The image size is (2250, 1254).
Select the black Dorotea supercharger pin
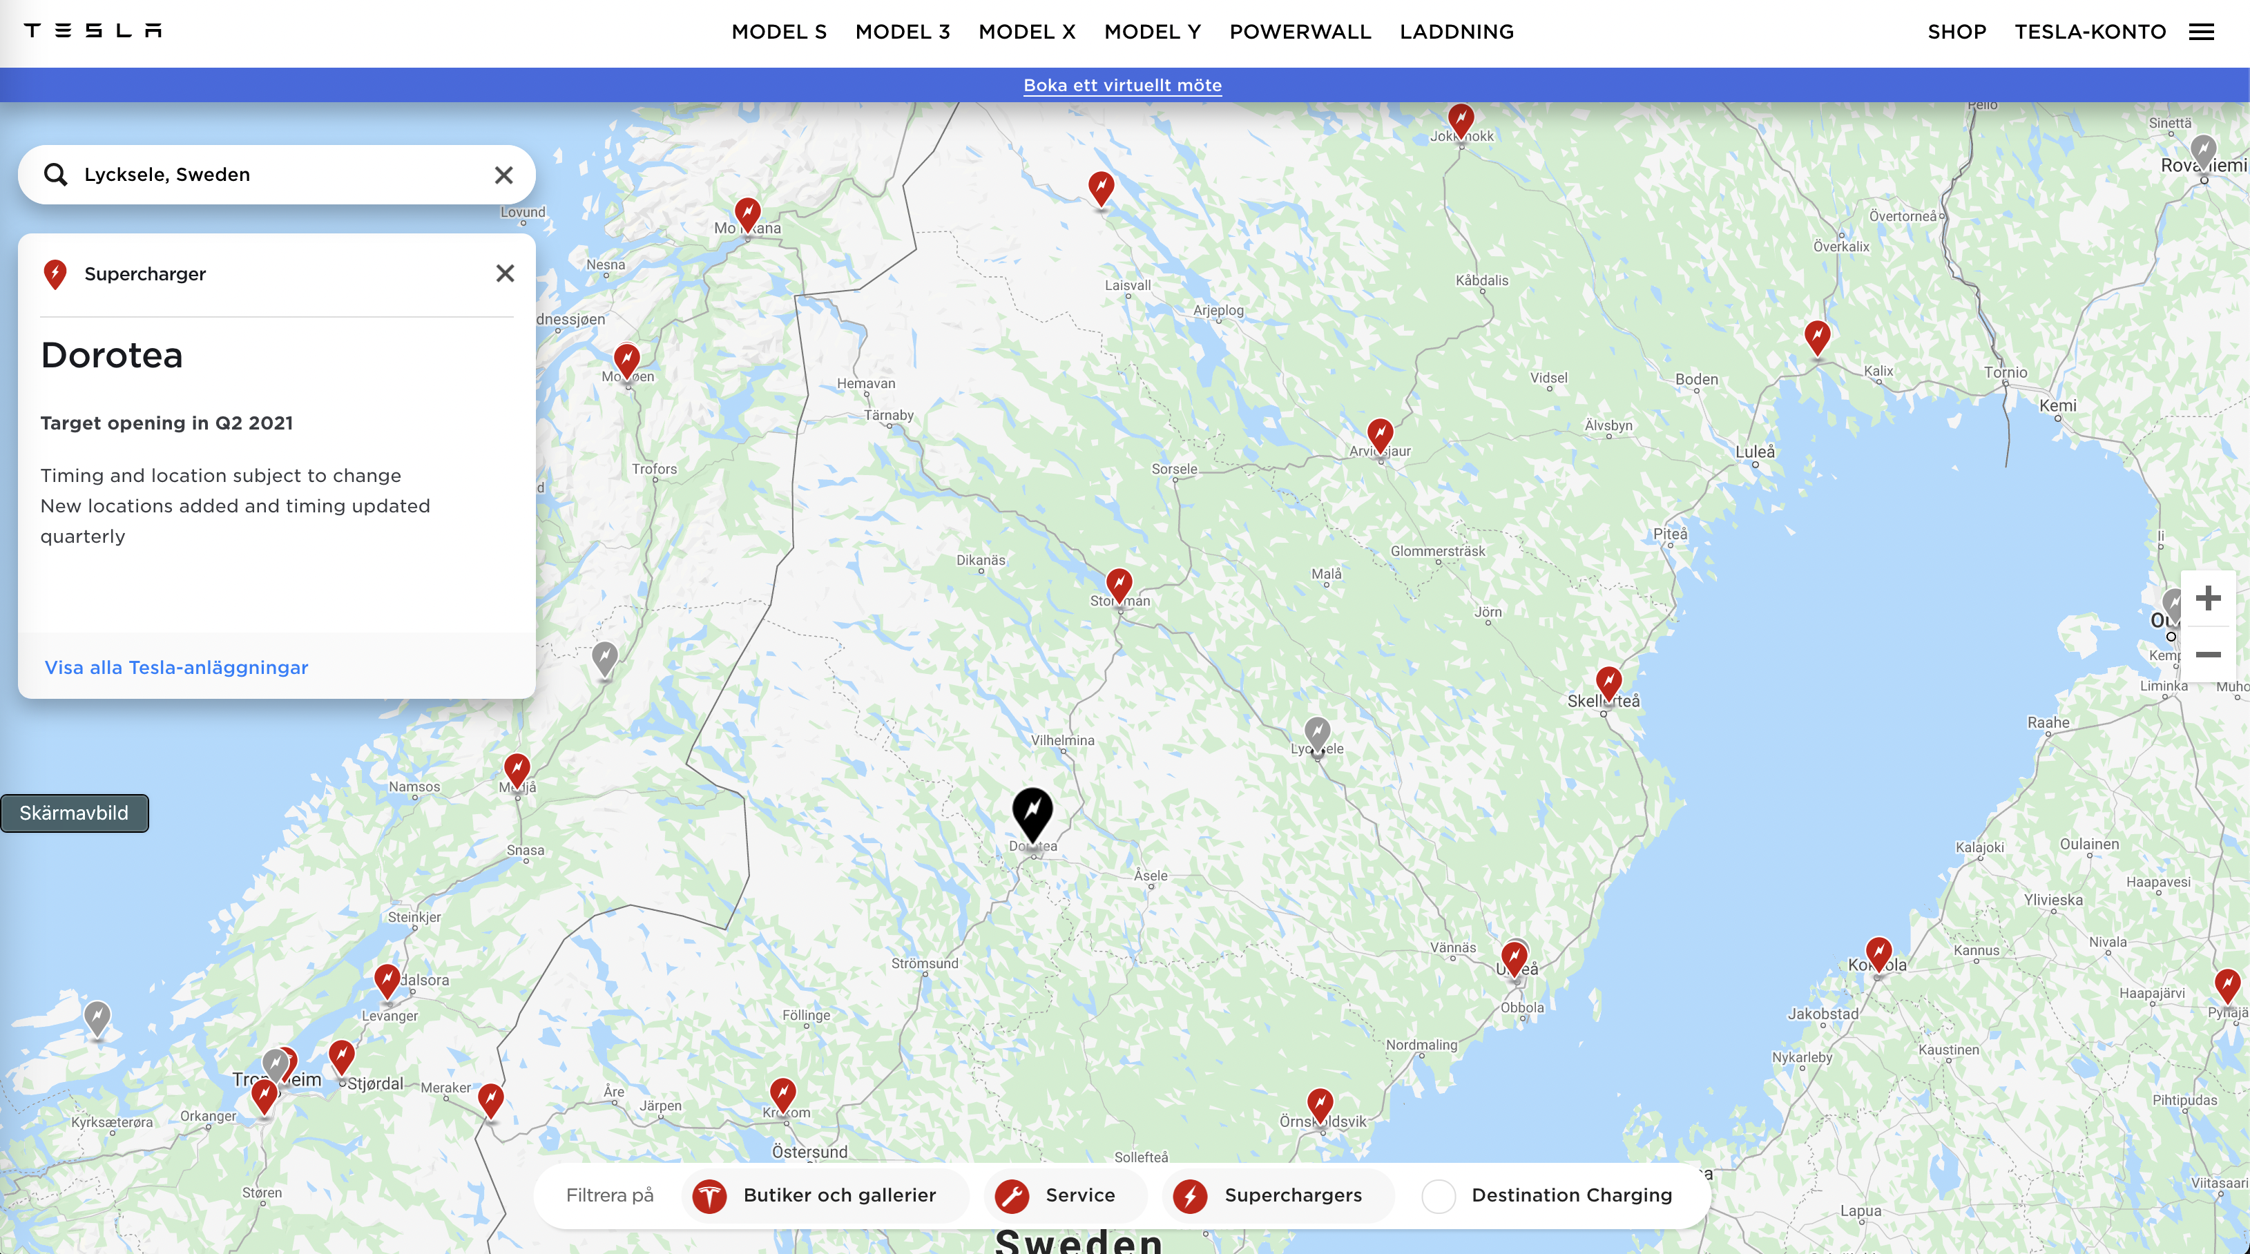click(x=1032, y=814)
